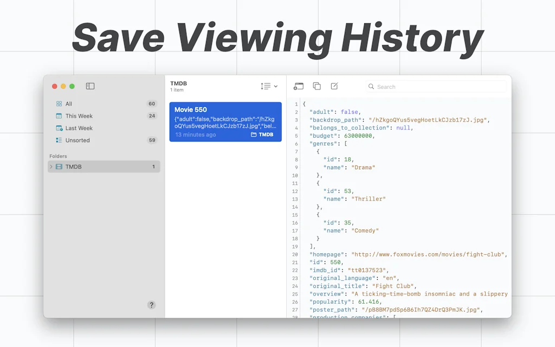Click the This Week calendar icon
The image size is (555, 347).
pyautogui.click(x=60, y=115)
